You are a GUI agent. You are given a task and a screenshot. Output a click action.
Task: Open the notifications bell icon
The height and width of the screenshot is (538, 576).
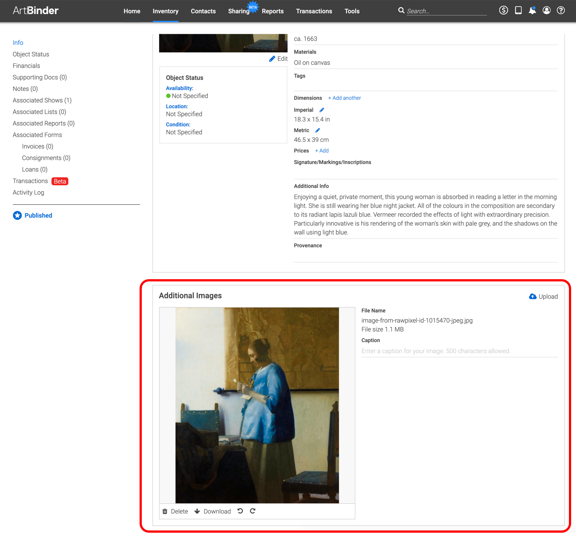click(x=532, y=10)
